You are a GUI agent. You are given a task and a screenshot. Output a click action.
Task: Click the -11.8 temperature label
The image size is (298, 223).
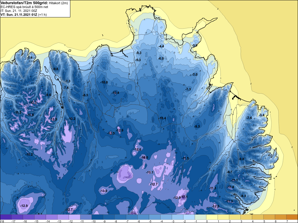coord(30,115)
